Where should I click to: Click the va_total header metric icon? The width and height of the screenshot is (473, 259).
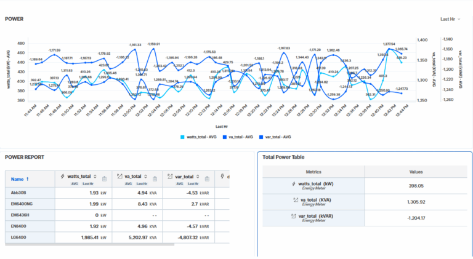pyautogui.click(x=119, y=177)
